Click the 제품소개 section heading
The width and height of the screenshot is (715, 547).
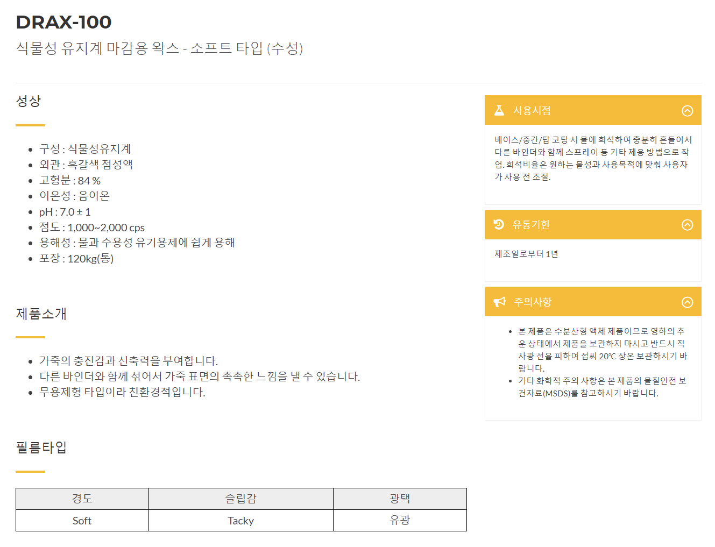(x=41, y=314)
